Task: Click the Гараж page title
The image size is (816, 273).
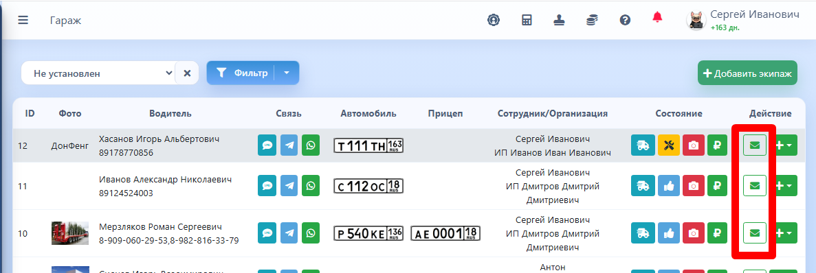Action: point(65,21)
